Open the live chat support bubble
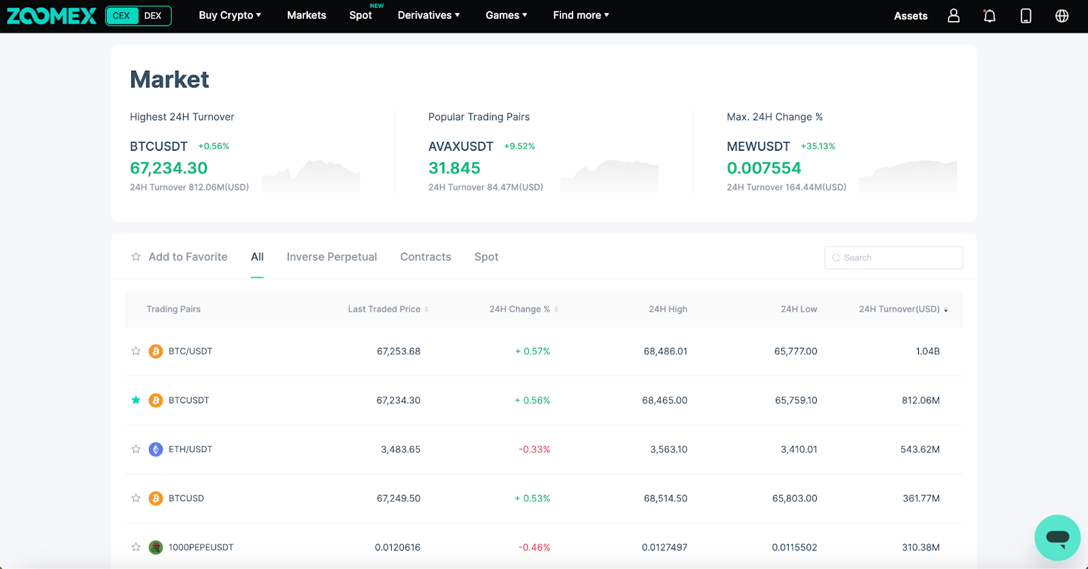The height and width of the screenshot is (569, 1088). click(1057, 538)
